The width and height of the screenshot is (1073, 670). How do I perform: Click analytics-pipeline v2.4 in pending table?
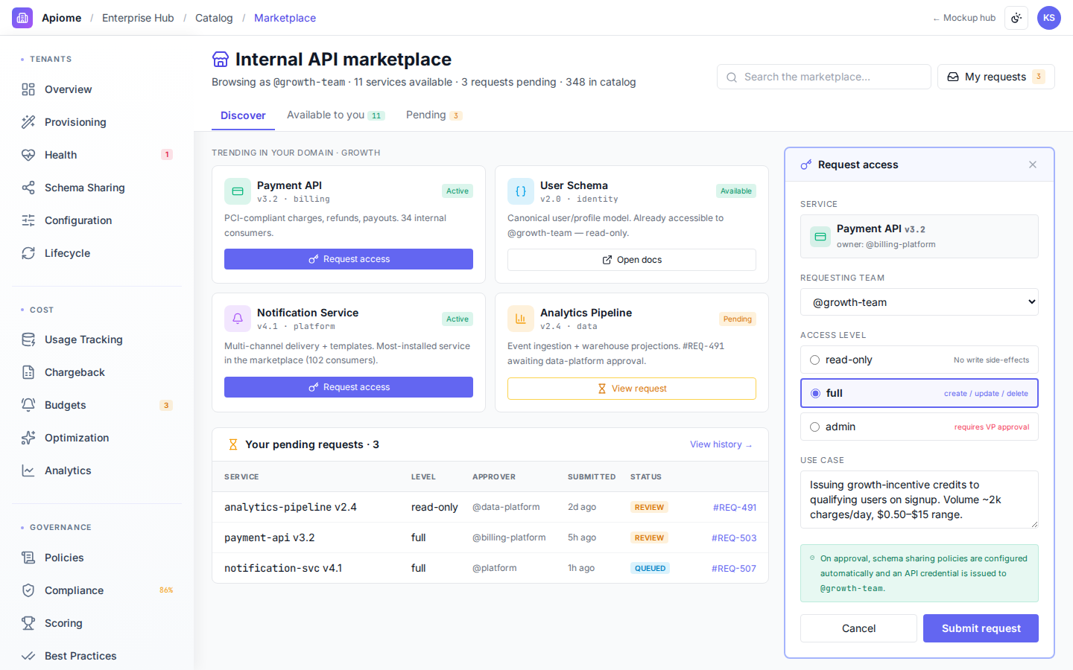pyautogui.click(x=291, y=507)
